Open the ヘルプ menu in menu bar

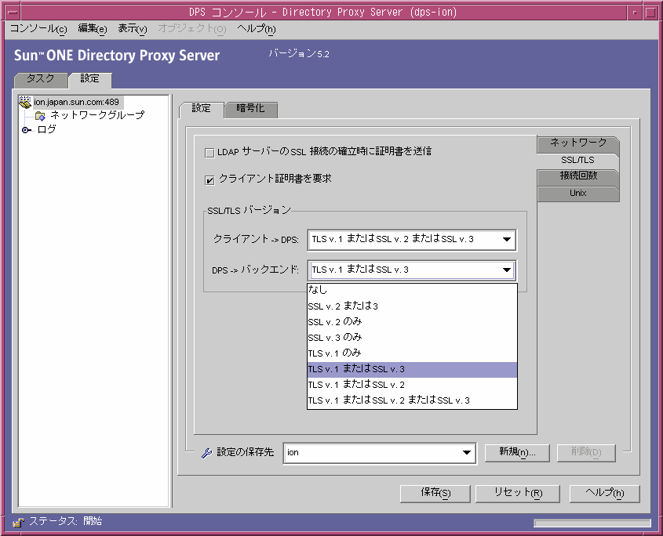click(257, 29)
